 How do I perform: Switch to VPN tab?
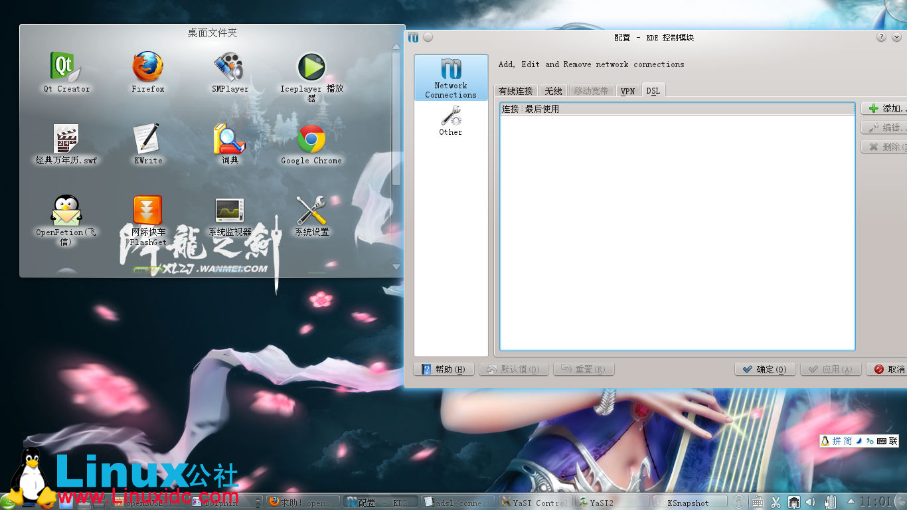point(627,91)
